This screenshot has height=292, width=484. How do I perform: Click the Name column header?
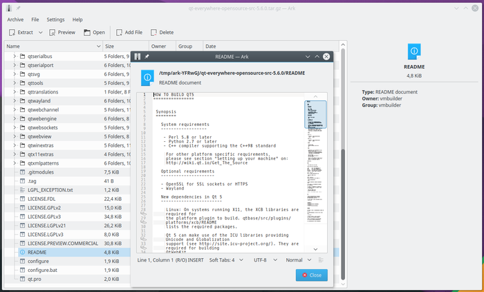pyautogui.click(x=14, y=46)
